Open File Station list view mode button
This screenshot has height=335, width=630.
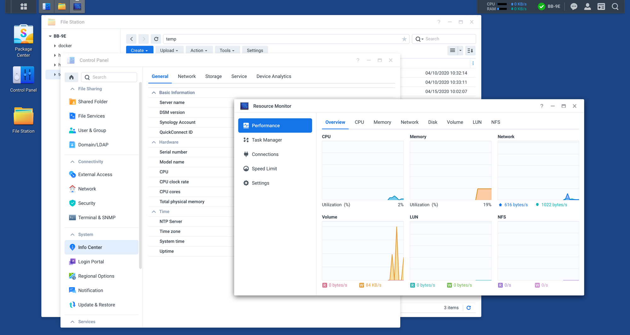coord(452,50)
